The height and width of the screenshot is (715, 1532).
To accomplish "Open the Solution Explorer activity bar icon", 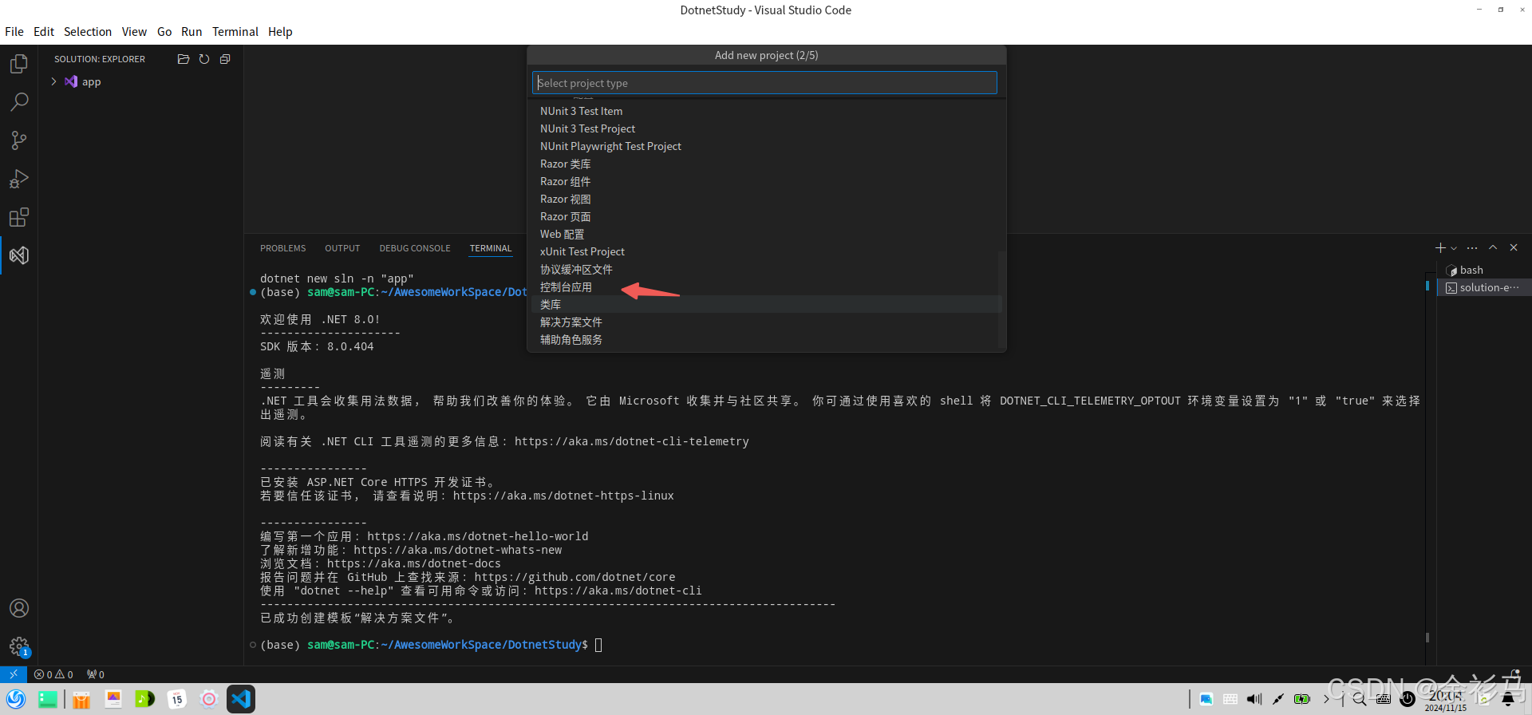I will pyautogui.click(x=19, y=255).
